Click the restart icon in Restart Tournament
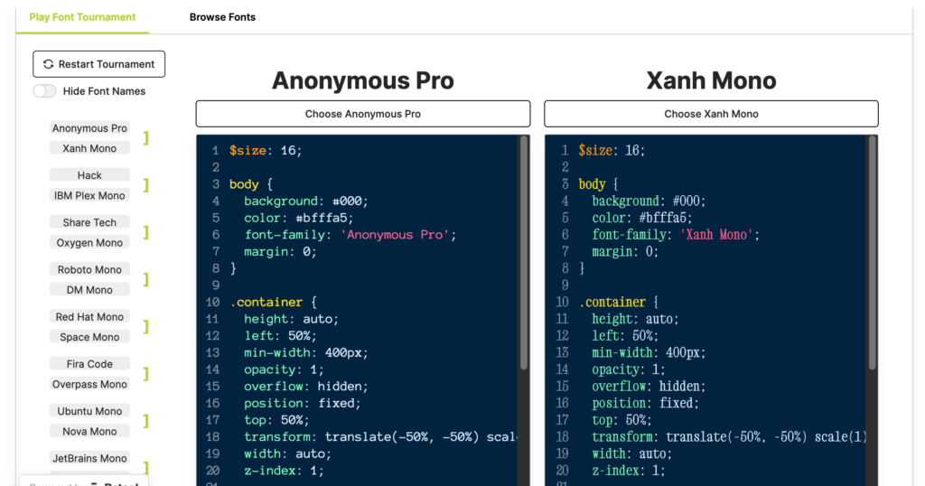Image resolution: width=925 pixels, height=486 pixels. coord(49,64)
